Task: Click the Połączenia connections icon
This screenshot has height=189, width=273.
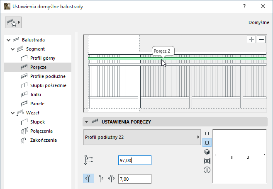Action: pyautogui.click(x=24, y=131)
